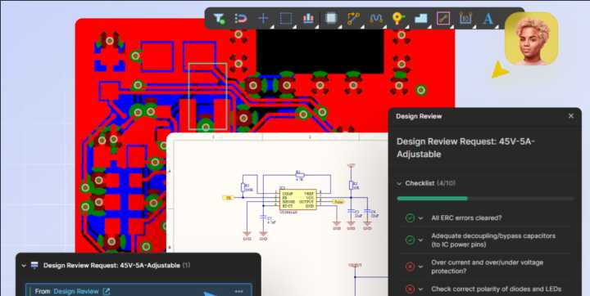Choose the dashed rectangle selection tool

click(x=286, y=19)
